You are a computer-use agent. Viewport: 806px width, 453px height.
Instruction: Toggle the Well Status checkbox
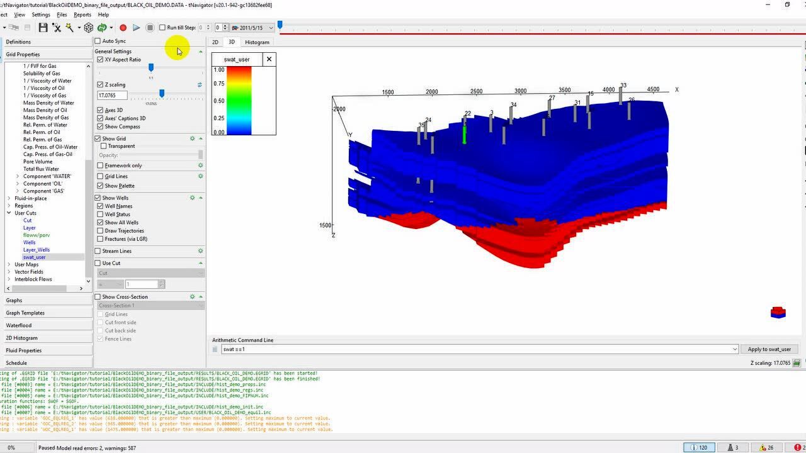click(100, 215)
